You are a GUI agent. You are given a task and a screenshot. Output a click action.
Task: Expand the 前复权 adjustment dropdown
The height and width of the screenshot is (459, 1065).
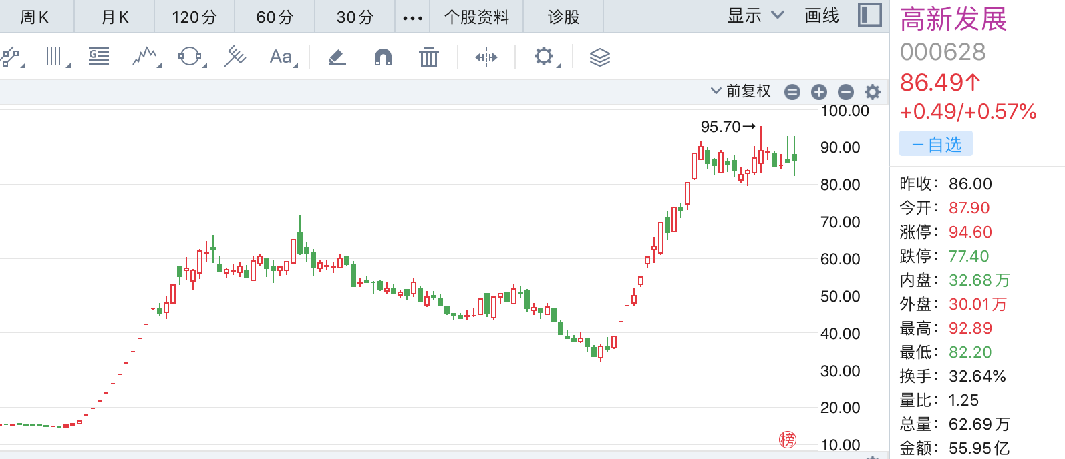click(741, 91)
